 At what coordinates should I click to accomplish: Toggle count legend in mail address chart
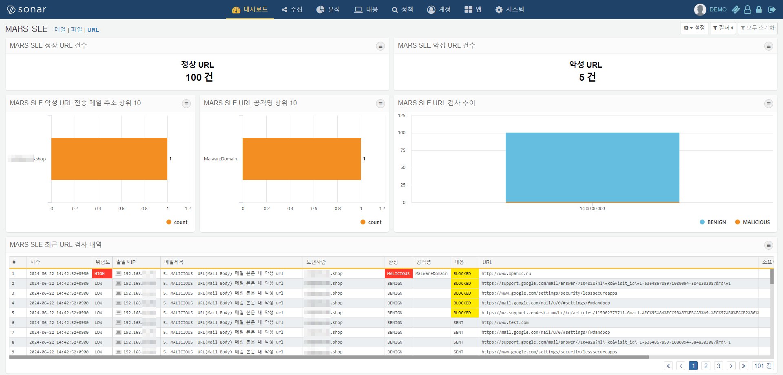[x=177, y=222]
